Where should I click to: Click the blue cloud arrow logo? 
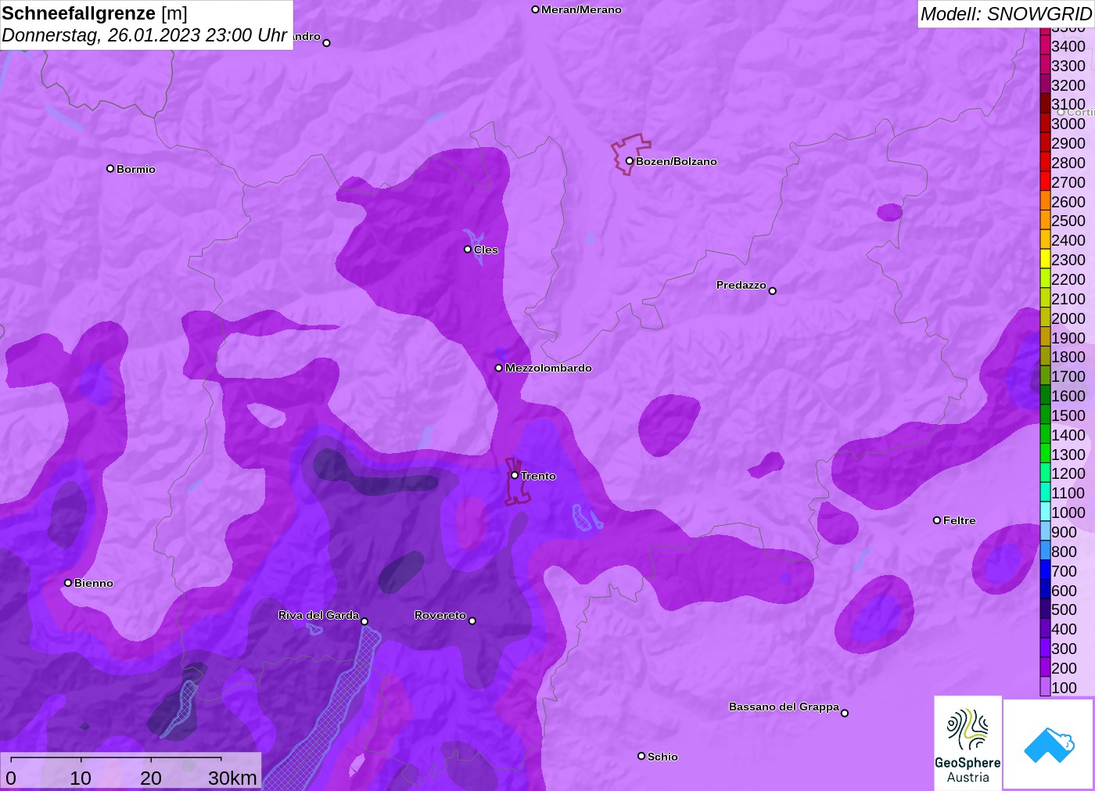(x=1049, y=744)
